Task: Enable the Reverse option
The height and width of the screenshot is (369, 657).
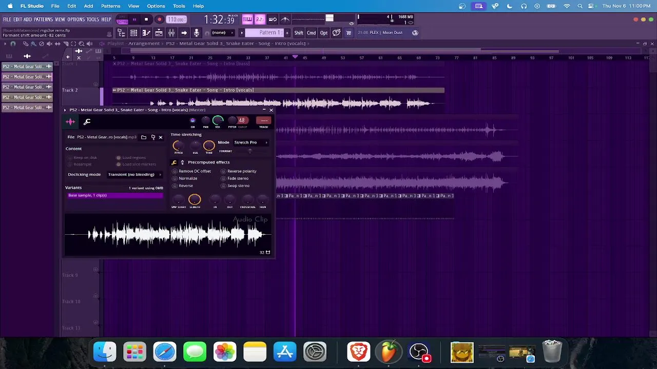Action: coord(183,186)
